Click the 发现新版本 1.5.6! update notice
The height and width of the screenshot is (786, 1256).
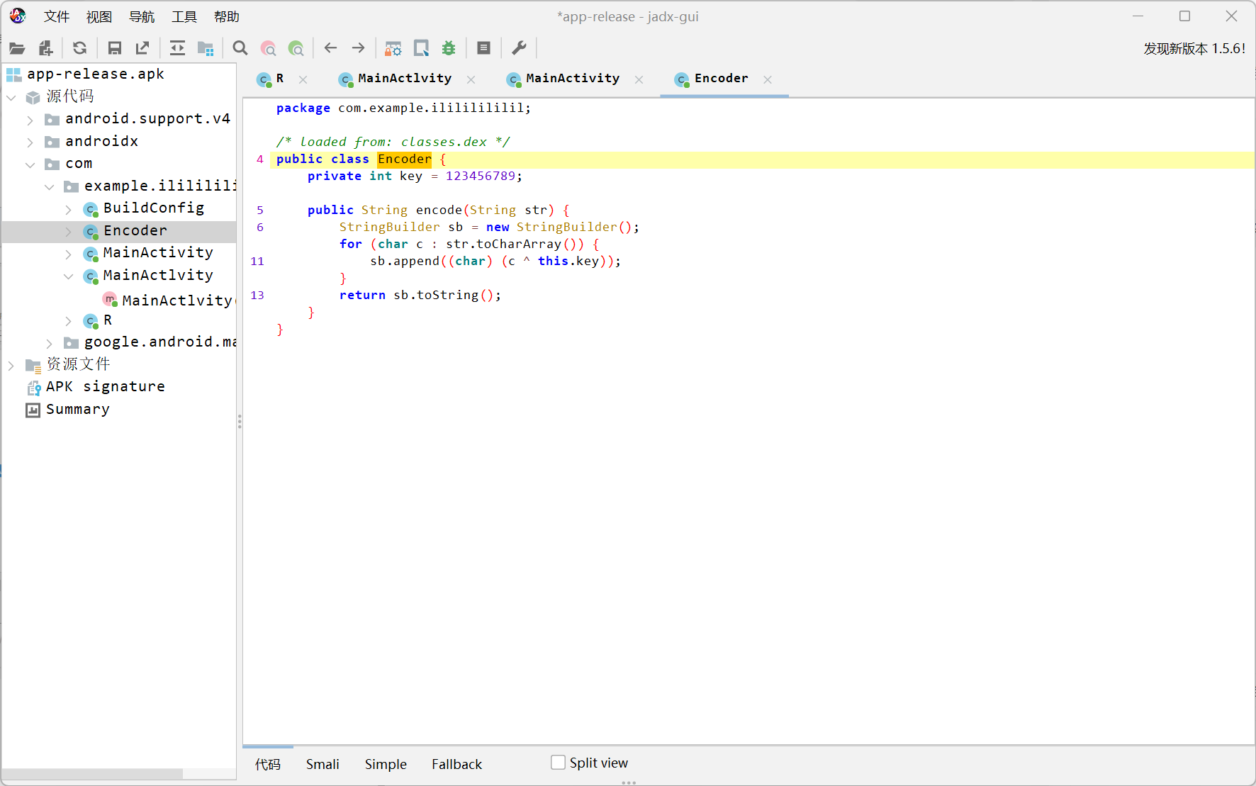click(x=1194, y=48)
